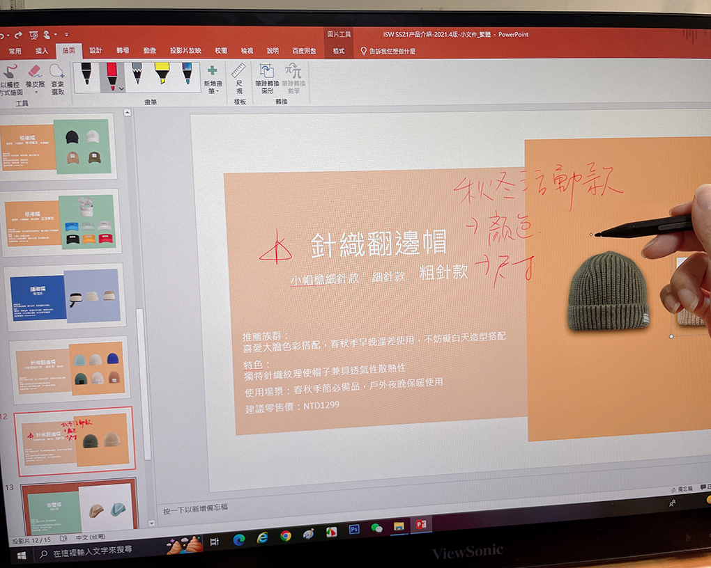Viewport: 711px width, 568px height.
Task: Switch to the 投影片放映 ribbon tab
Action: pyautogui.click(x=185, y=50)
